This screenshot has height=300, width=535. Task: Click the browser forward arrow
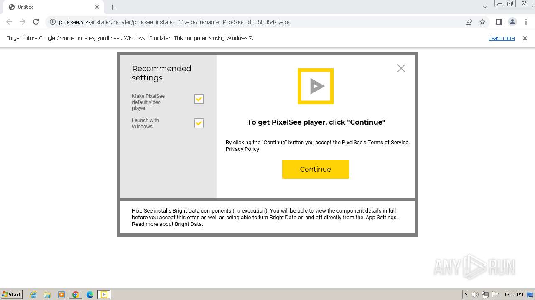[x=23, y=22]
